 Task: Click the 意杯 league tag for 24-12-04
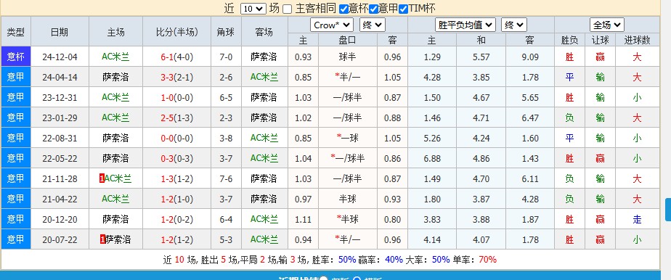(16, 57)
